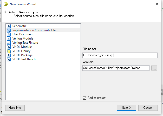
Task: Click the back arrow beside Select Source Type
Action: (x=6, y=12)
